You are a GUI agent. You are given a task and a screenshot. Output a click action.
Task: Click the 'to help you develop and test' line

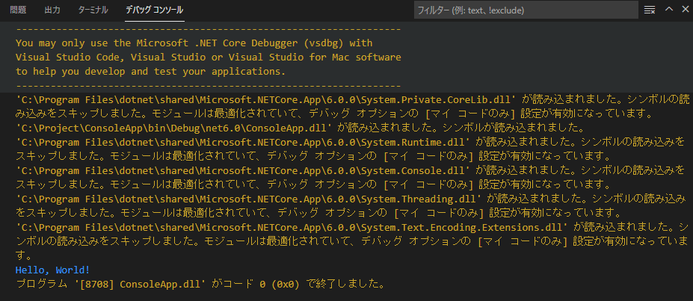pyautogui.click(x=151, y=72)
